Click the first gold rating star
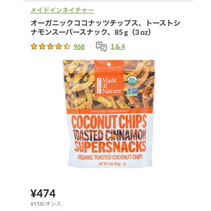The image size is (211, 211). tap(34, 47)
